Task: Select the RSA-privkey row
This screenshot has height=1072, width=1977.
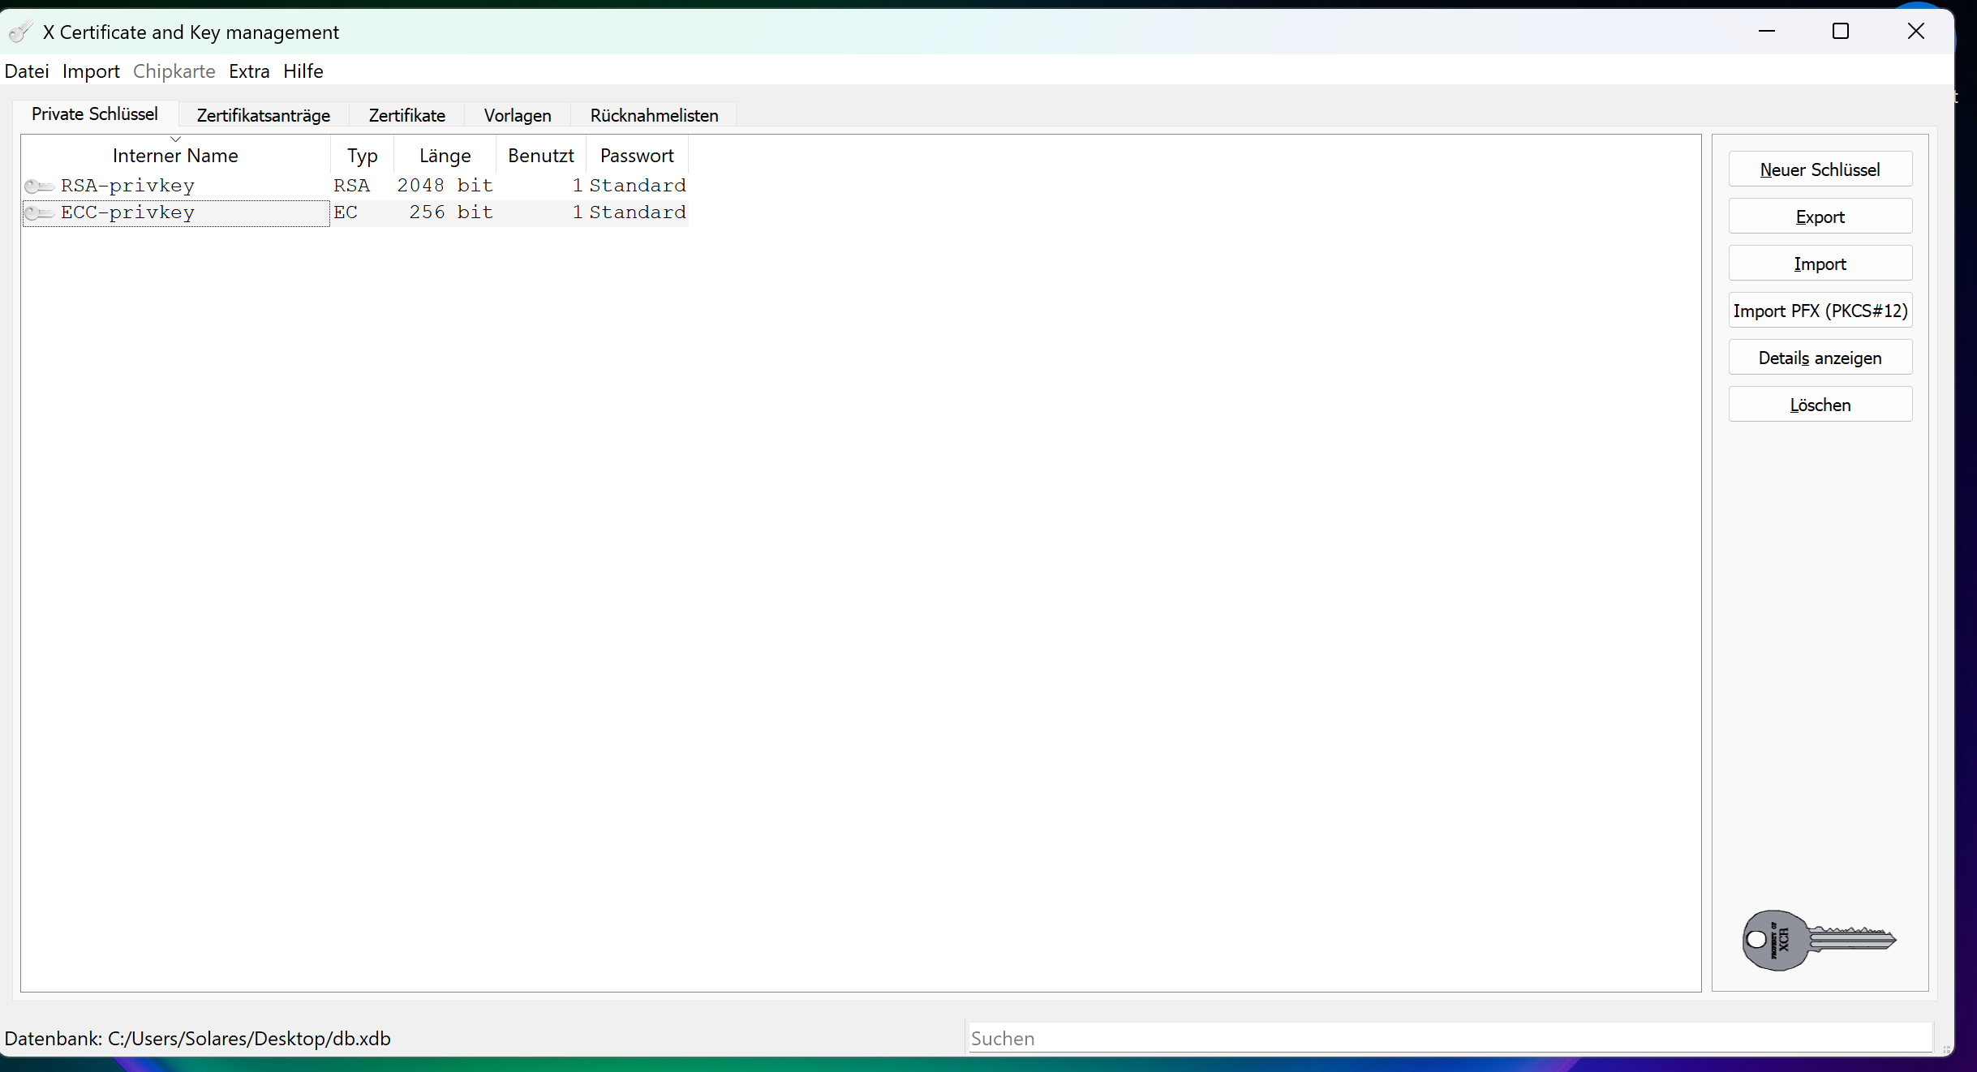Action: (355, 186)
